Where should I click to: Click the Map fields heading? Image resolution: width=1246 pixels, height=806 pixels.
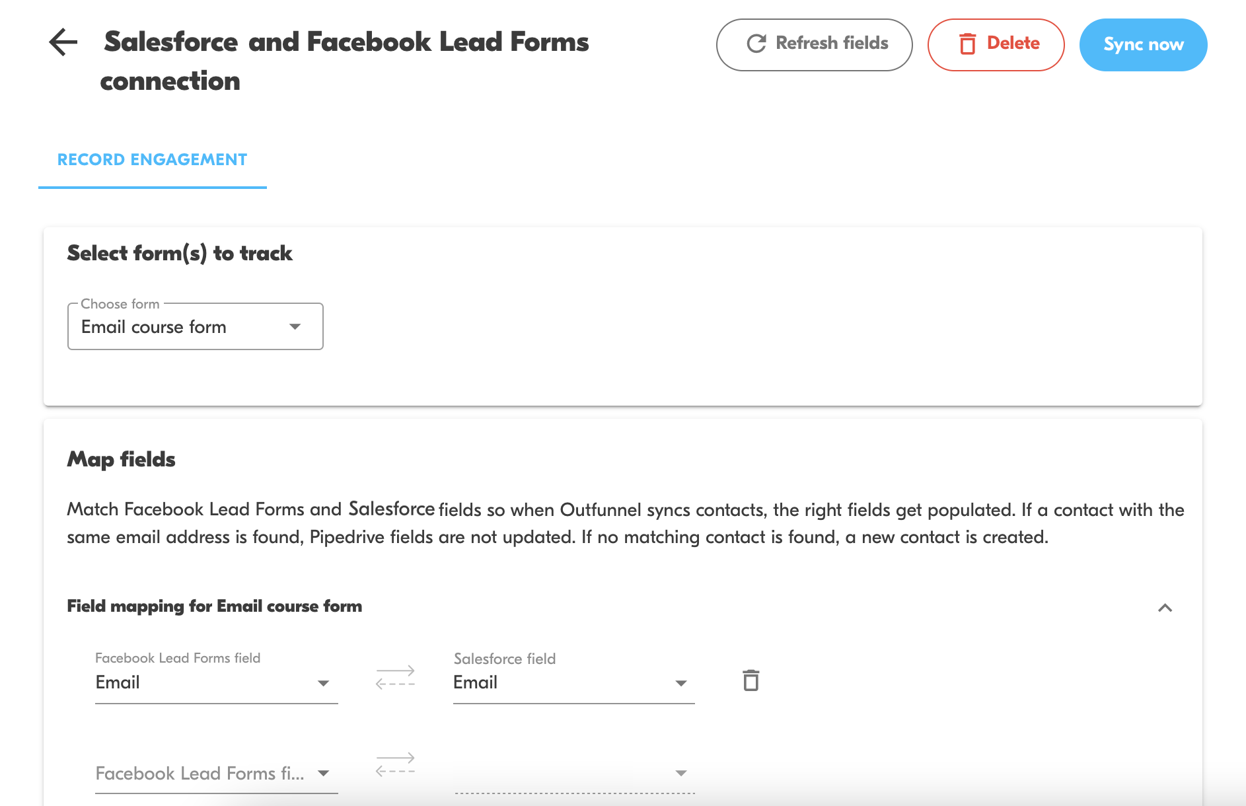tap(122, 459)
